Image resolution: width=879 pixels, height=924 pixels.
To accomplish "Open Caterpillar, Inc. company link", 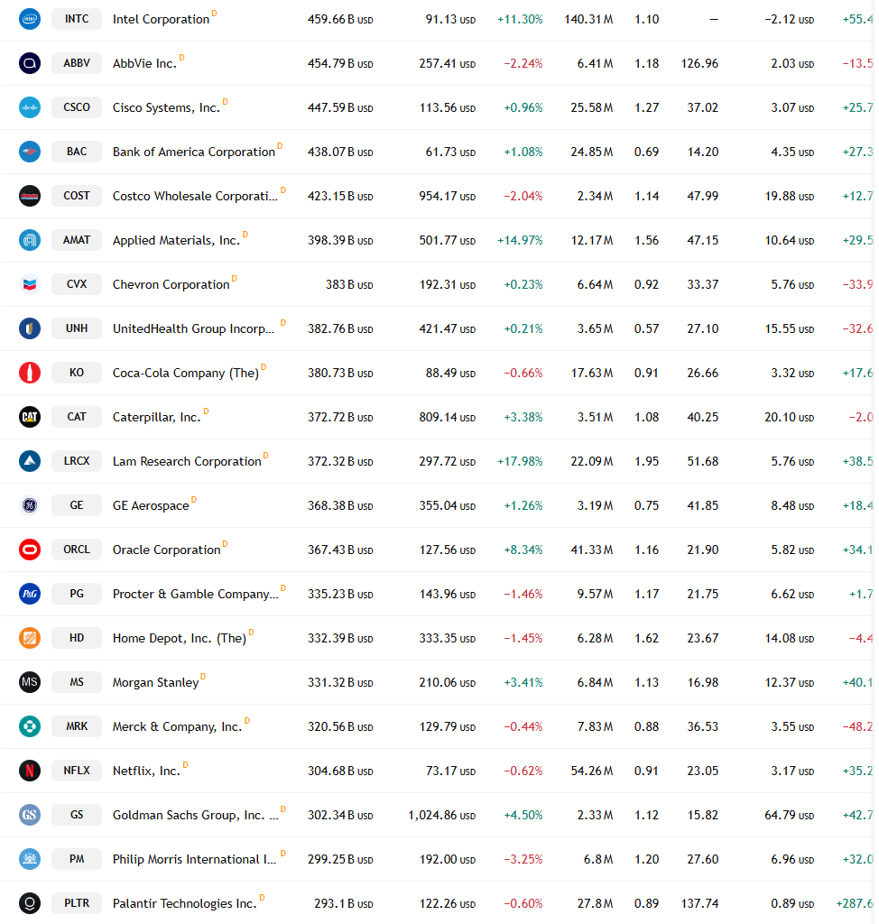I will pos(157,417).
